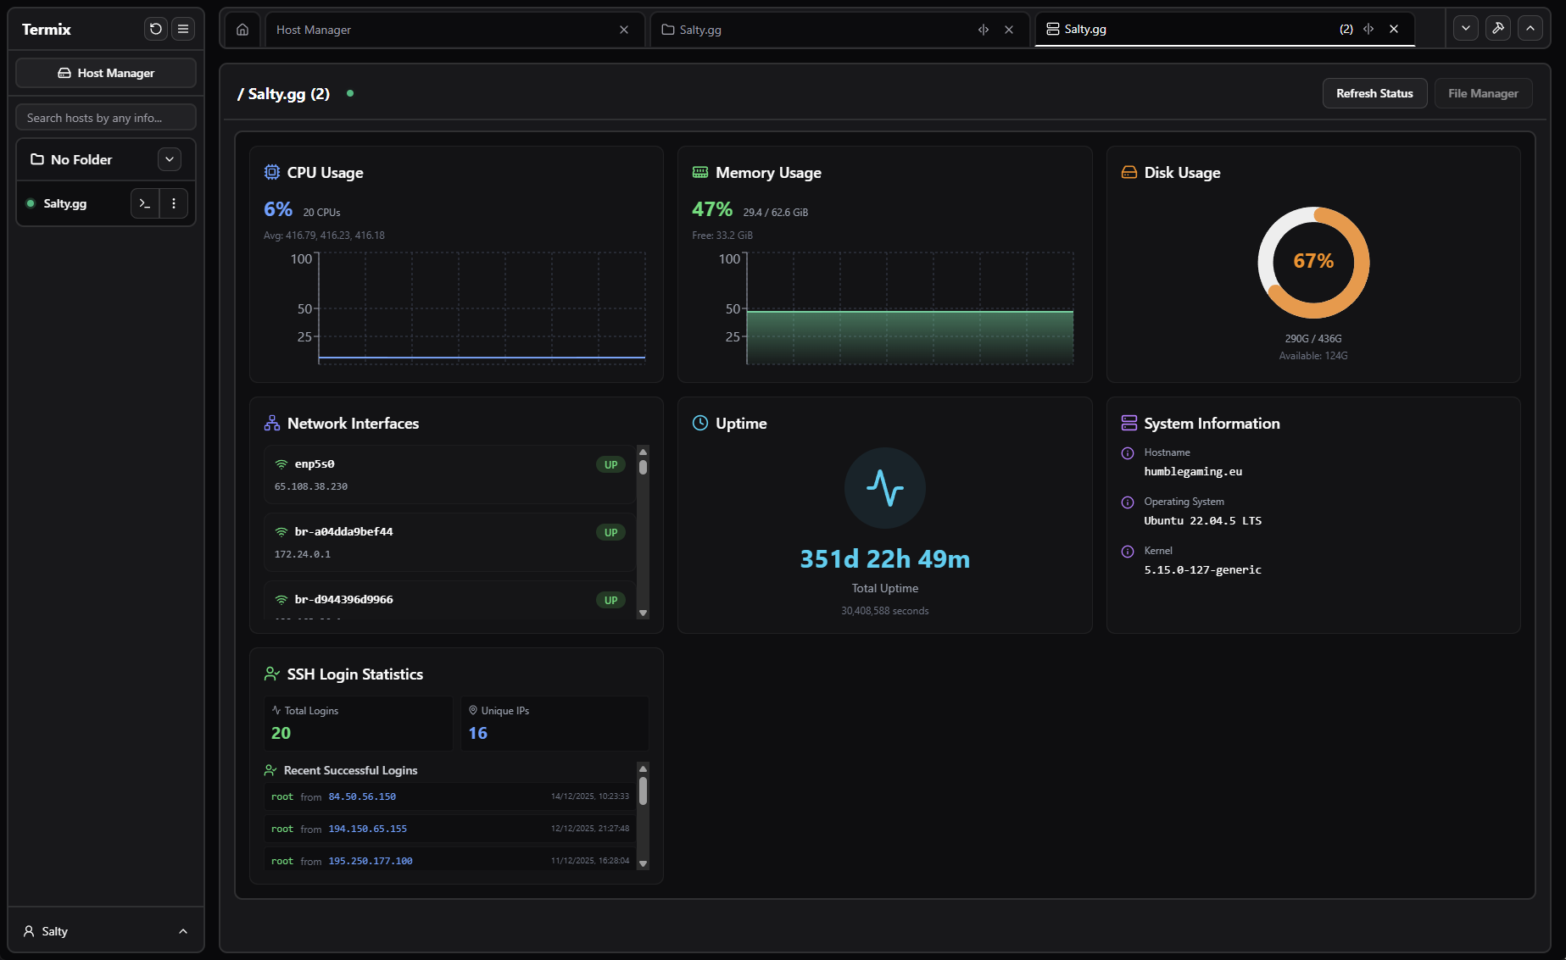Open File Manager button in header
Image resolution: width=1566 pixels, height=960 pixels.
1483,93
